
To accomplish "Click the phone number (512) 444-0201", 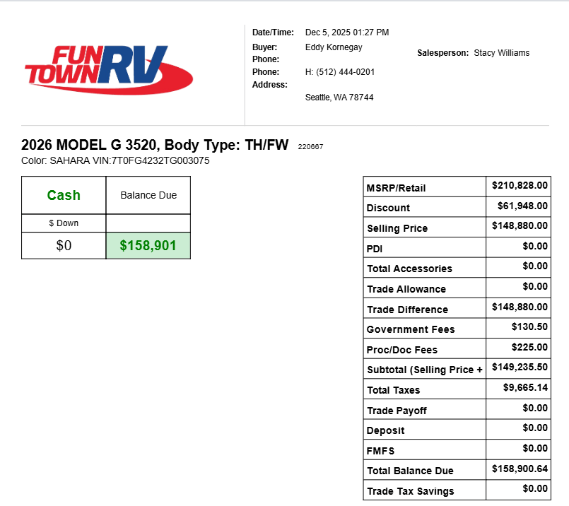I will coord(340,72).
